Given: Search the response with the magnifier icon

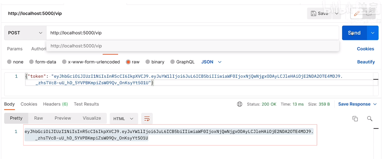Looking at the screenshot, I should tap(369, 119).
